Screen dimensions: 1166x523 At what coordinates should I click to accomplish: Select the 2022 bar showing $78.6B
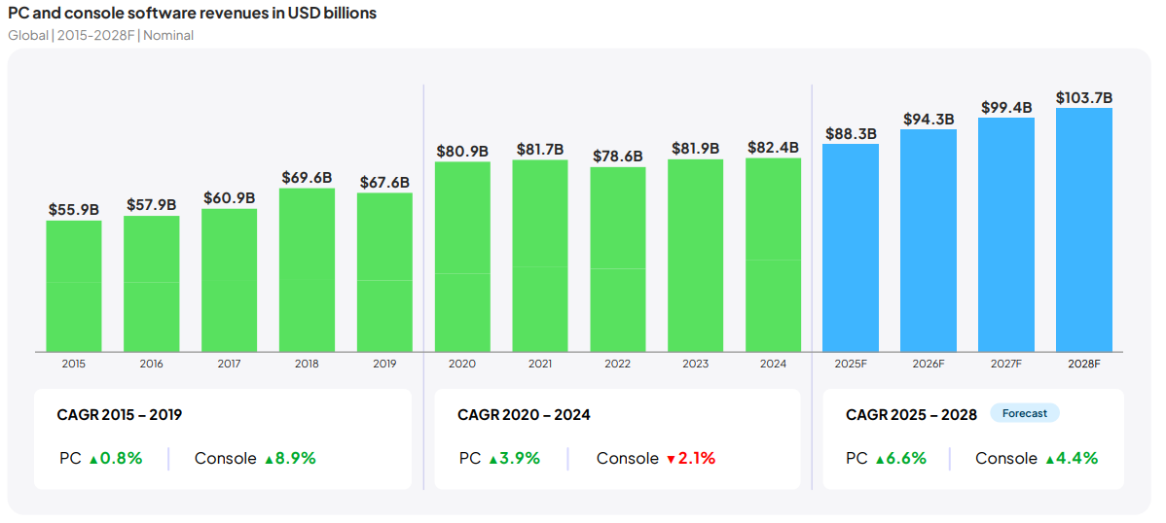(618, 260)
